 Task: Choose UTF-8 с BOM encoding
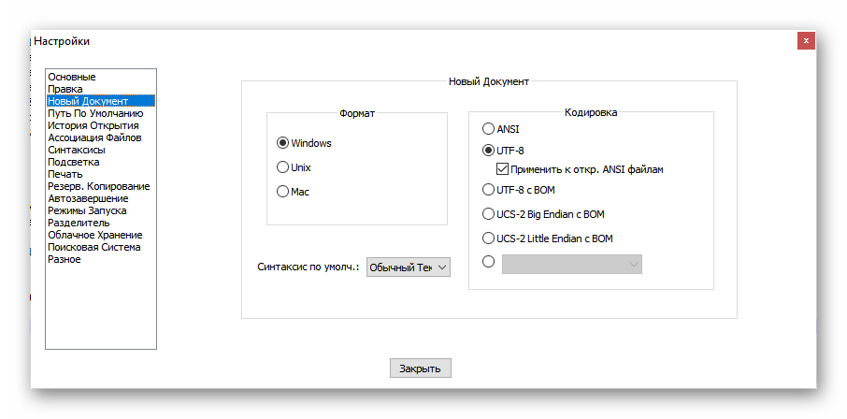pyautogui.click(x=488, y=189)
